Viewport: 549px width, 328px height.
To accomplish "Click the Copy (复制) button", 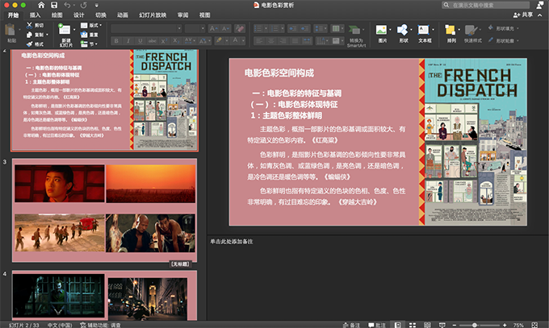I will (36, 35).
